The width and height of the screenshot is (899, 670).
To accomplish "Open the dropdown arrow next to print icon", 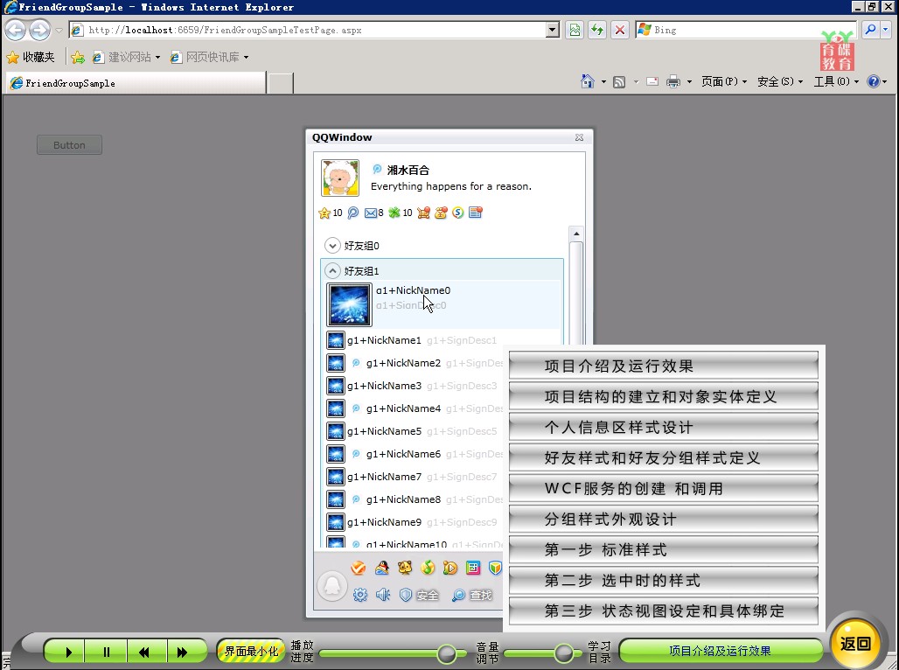I will tap(689, 82).
